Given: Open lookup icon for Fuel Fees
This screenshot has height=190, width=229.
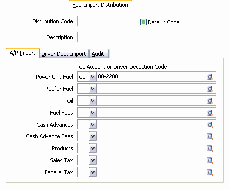Looking at the screenshot, I should 210,113.
